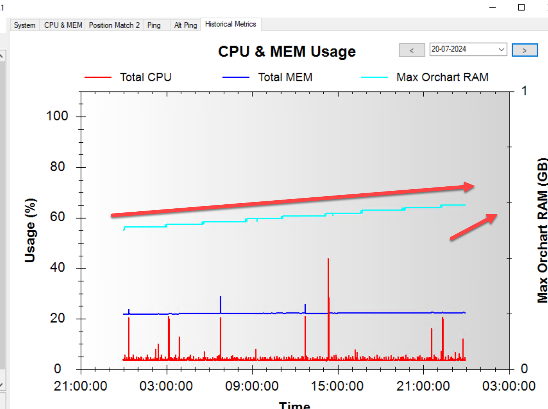
Task: Click the red Total CPU legend line
Action: 98,77
